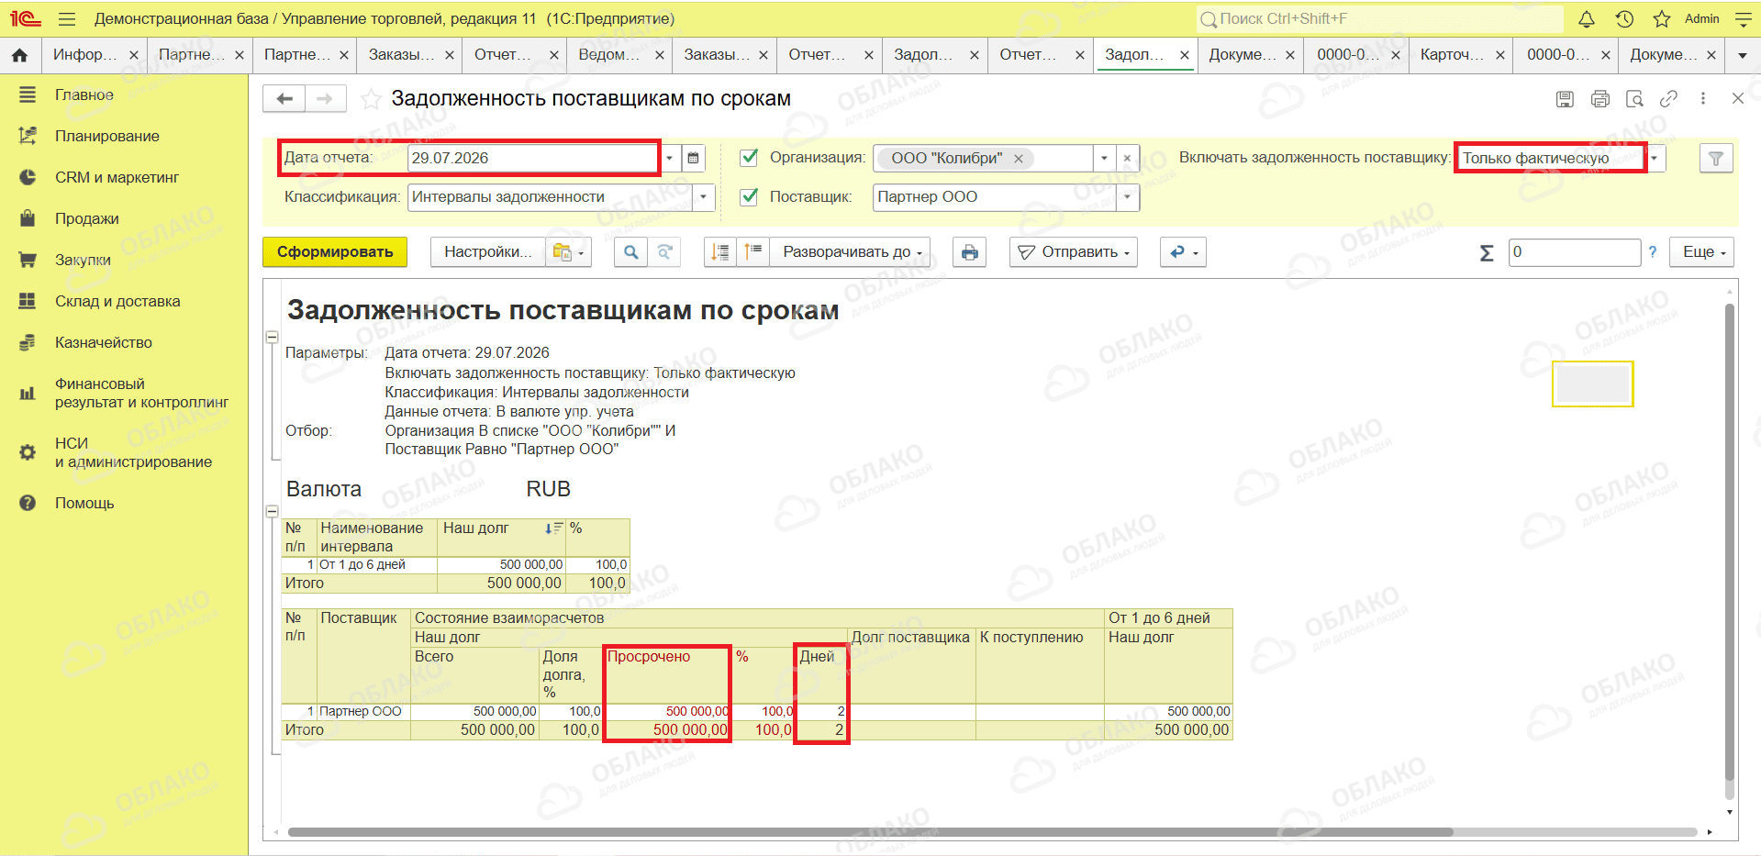The image size is (1761, 856).
Task: Expand the Включать задолженность поставщику dropdown
Action: (1655, 158)
